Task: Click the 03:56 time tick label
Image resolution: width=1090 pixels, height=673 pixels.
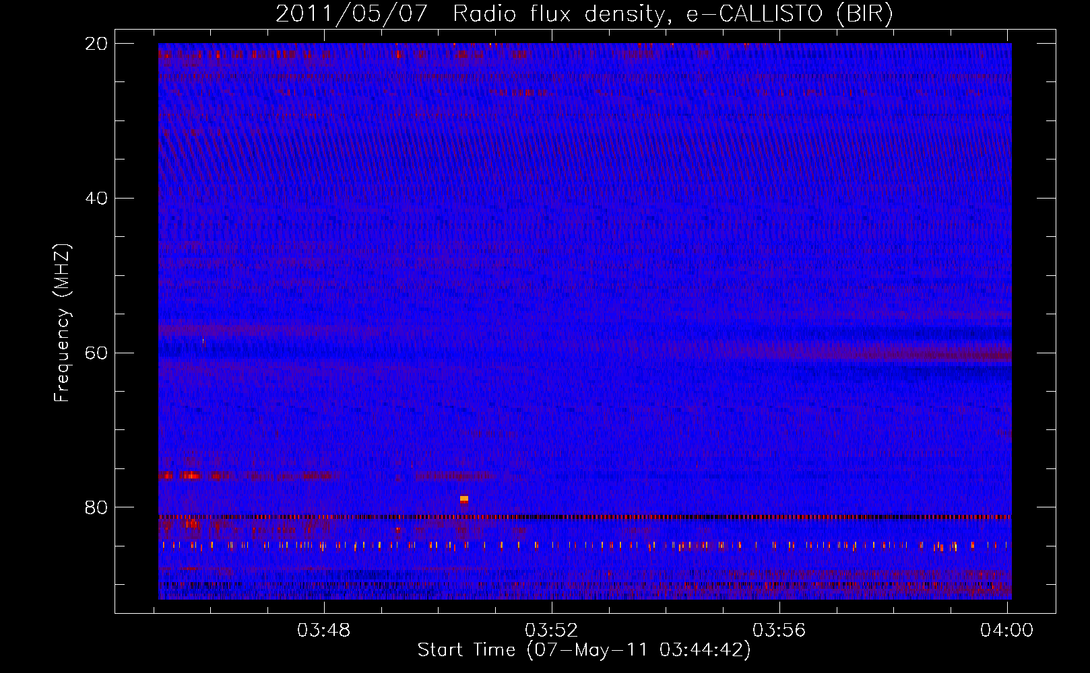Action: point(779,631)
